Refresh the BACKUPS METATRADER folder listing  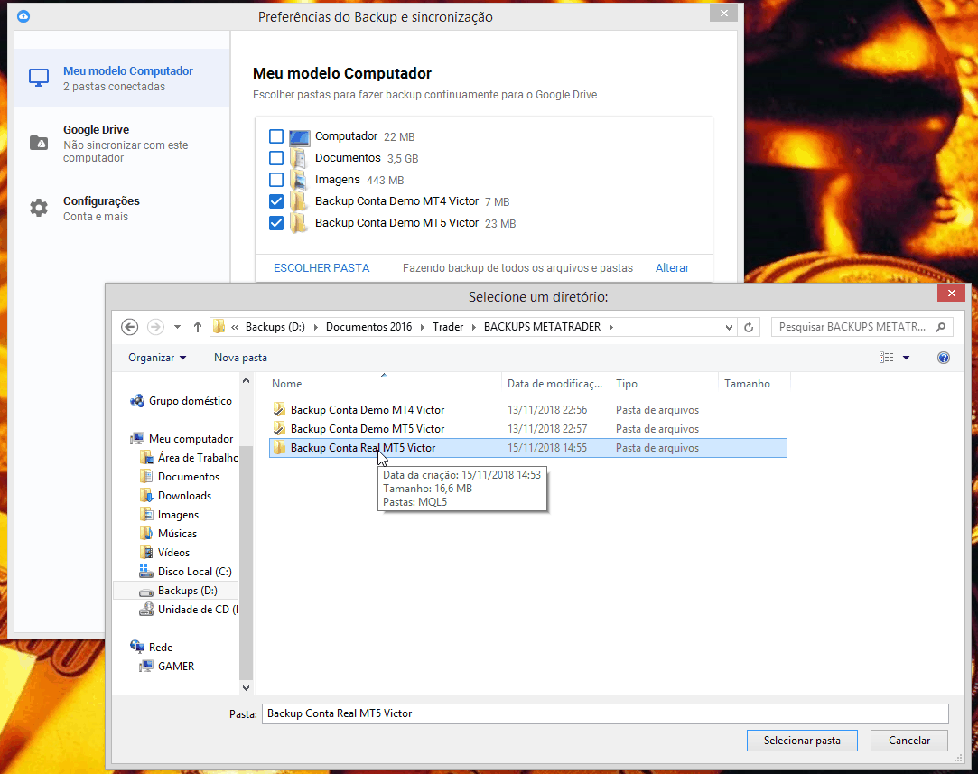[x=749, y=327]
